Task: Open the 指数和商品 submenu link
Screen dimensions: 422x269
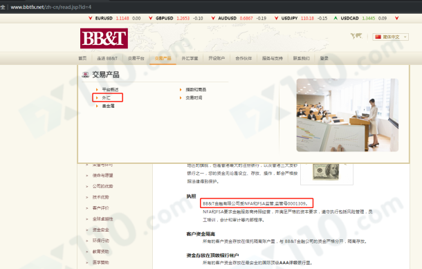Action: click(x=196, y=90)
